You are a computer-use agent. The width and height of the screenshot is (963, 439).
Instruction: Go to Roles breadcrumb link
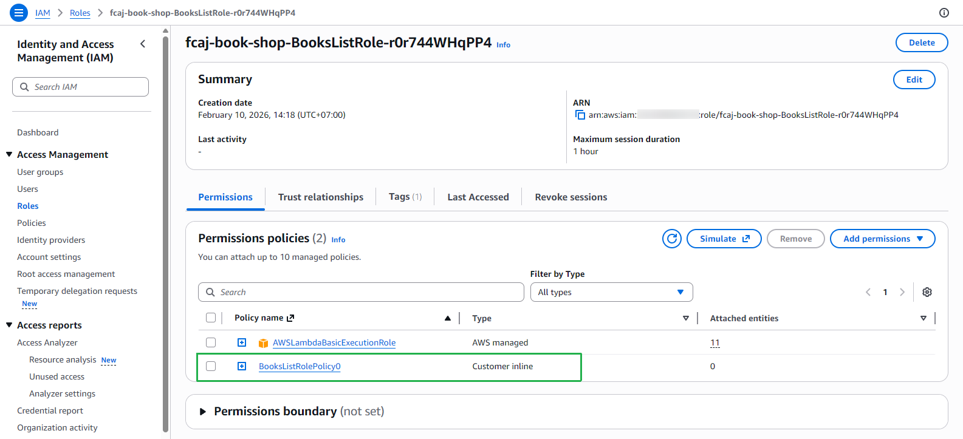(x=80, y=13)
